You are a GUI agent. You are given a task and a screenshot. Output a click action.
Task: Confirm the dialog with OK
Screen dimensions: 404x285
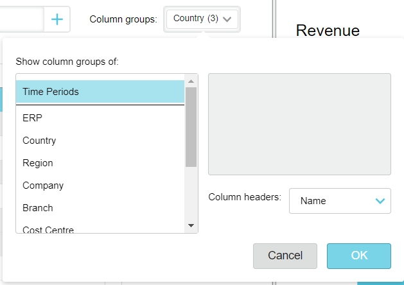click(x=358, y=255)
